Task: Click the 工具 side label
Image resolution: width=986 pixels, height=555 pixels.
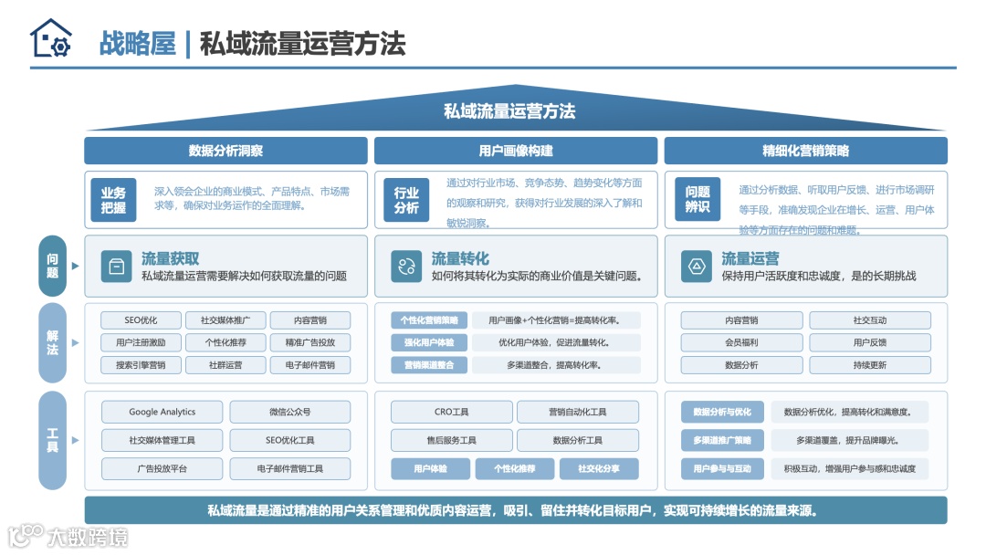Action: tap(52, 440)
